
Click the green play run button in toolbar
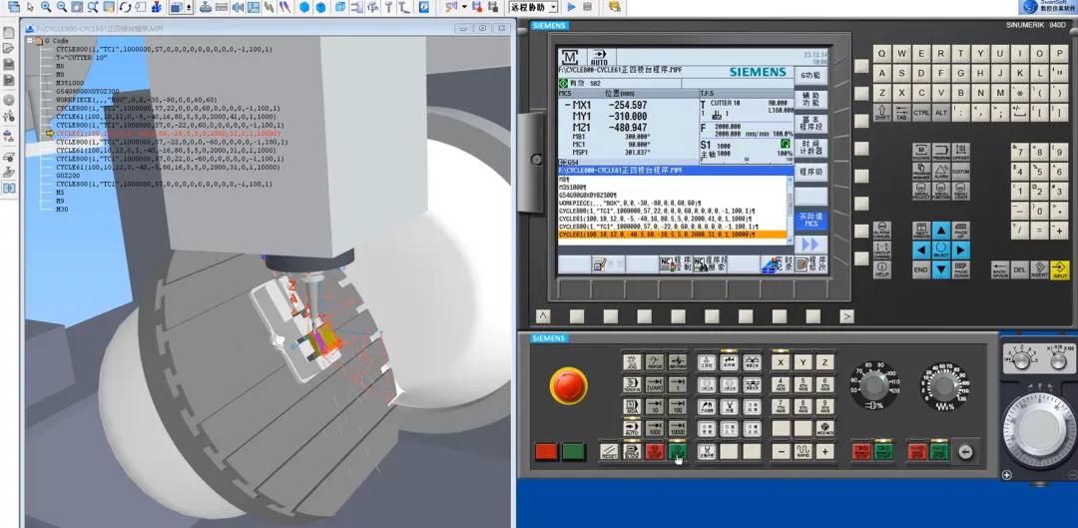coord(571,7)
